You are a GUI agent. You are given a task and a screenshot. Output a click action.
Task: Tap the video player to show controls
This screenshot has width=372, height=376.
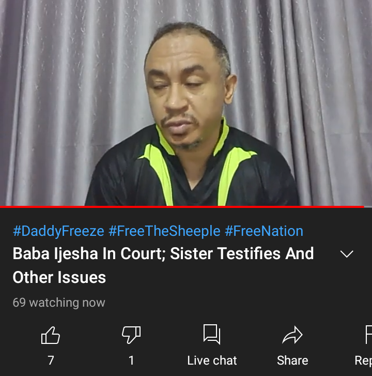point(186,102)
